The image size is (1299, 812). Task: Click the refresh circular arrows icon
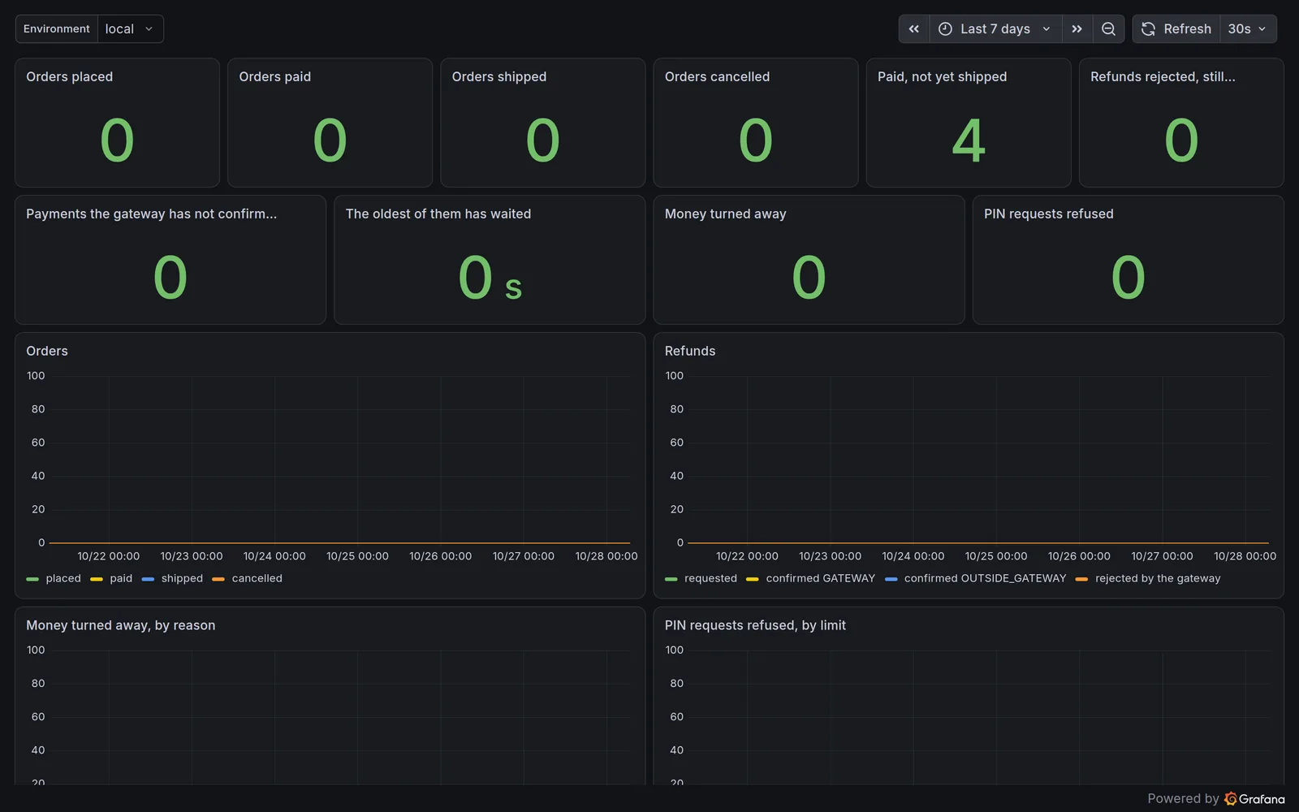(x=1148, y=29)
